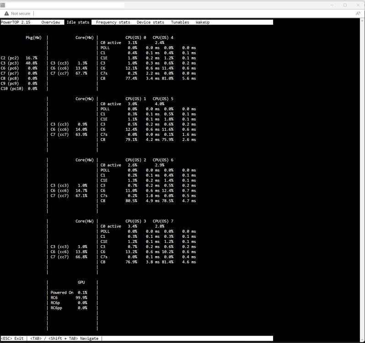
Task: Click the C3 (pc3) 40.8% row
Action: coord(19,63)
